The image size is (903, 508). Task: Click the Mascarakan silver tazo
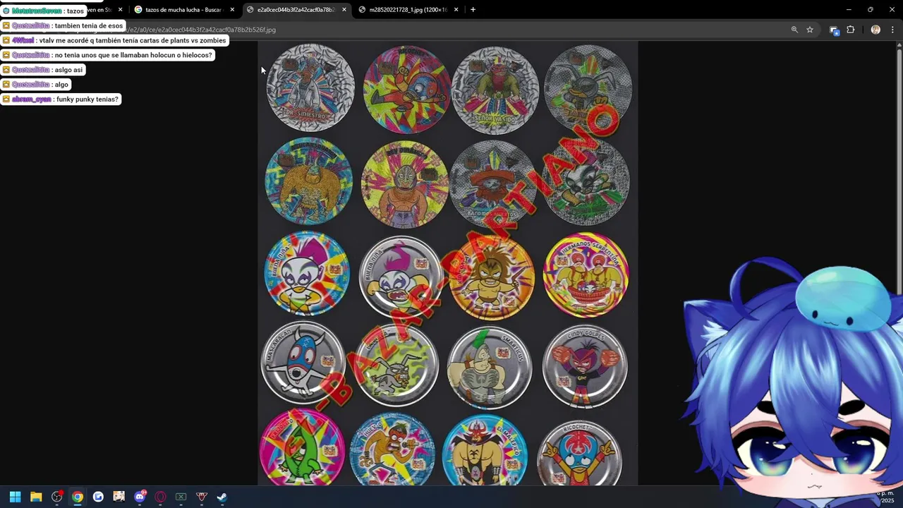point(303,363)
